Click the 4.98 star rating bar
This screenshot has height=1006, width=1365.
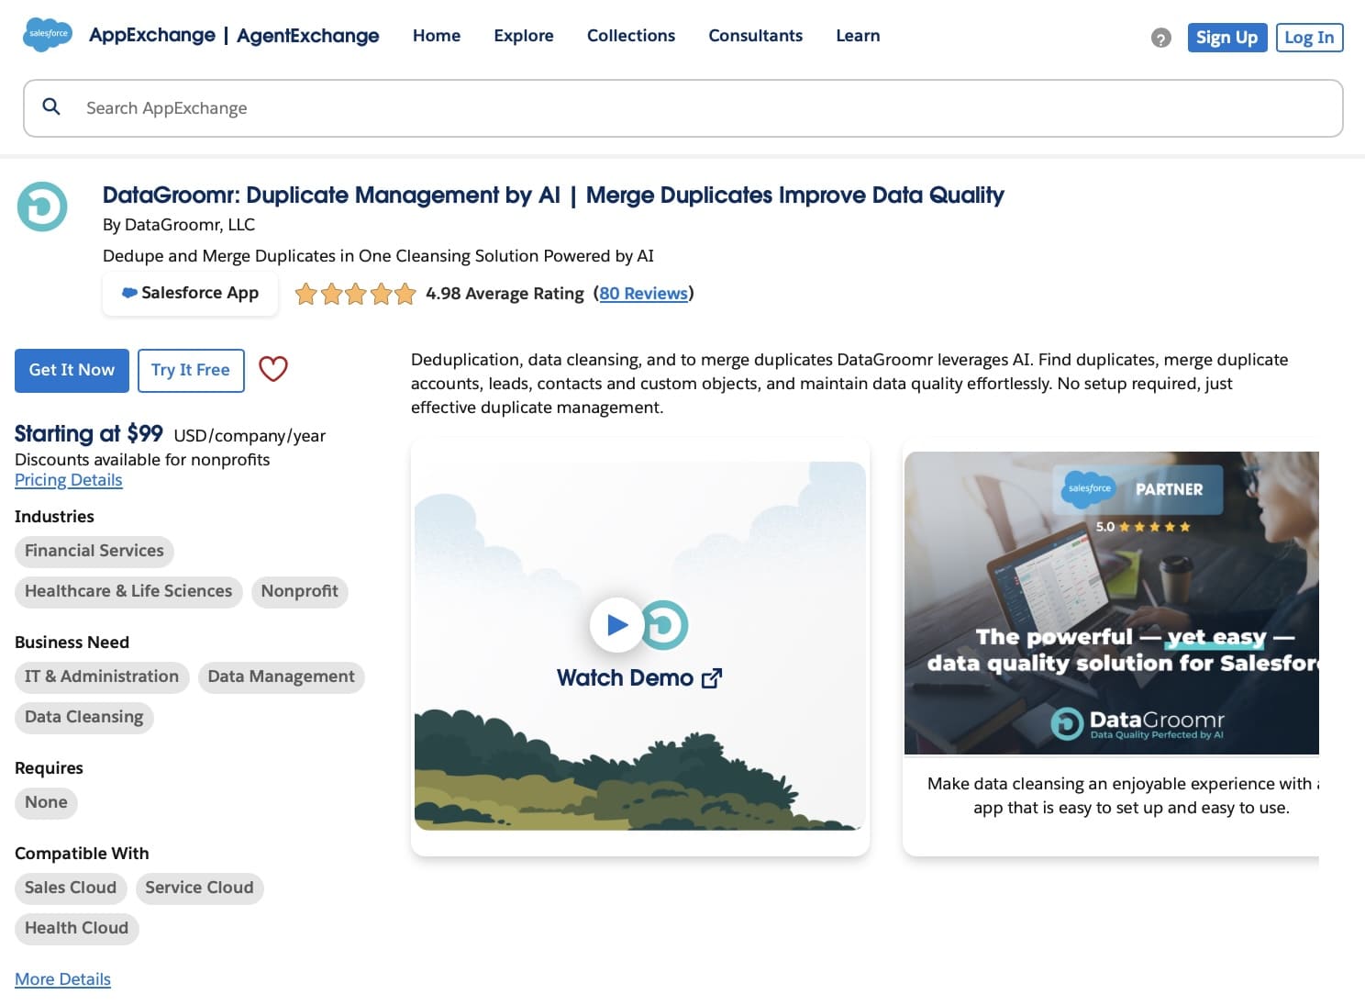[355, 294]
